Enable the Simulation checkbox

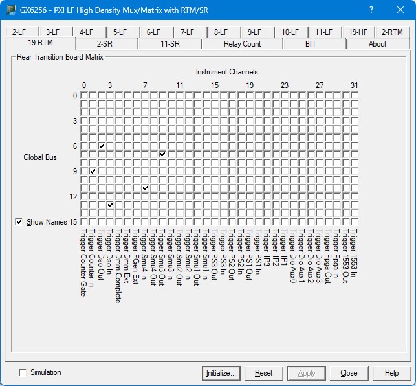click(23, 372)
